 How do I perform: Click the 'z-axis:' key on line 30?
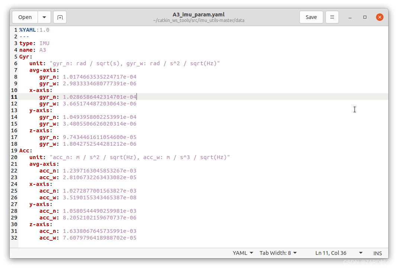click(x=41, y=225)
